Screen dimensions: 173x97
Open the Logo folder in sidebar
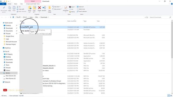click(7, 39)
